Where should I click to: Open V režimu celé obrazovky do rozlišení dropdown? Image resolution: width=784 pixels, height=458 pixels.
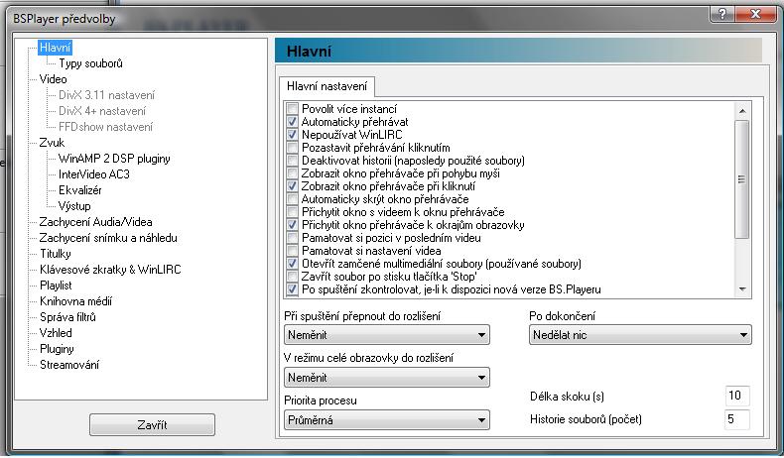point(386,378)
